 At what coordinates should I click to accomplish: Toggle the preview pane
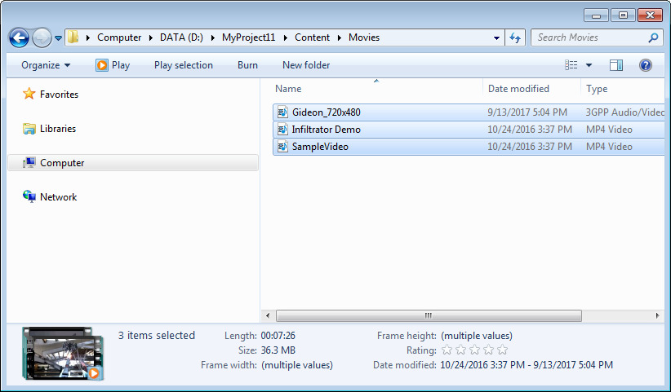pos(615,65)
